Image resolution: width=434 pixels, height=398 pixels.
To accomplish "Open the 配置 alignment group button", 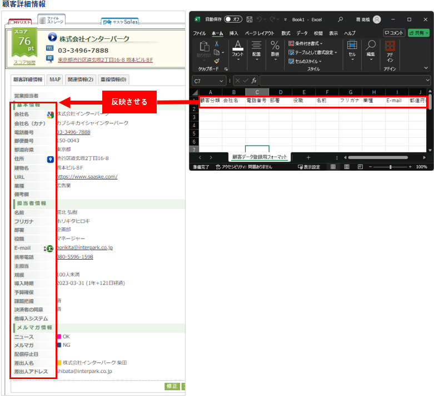I will [257, 51].
